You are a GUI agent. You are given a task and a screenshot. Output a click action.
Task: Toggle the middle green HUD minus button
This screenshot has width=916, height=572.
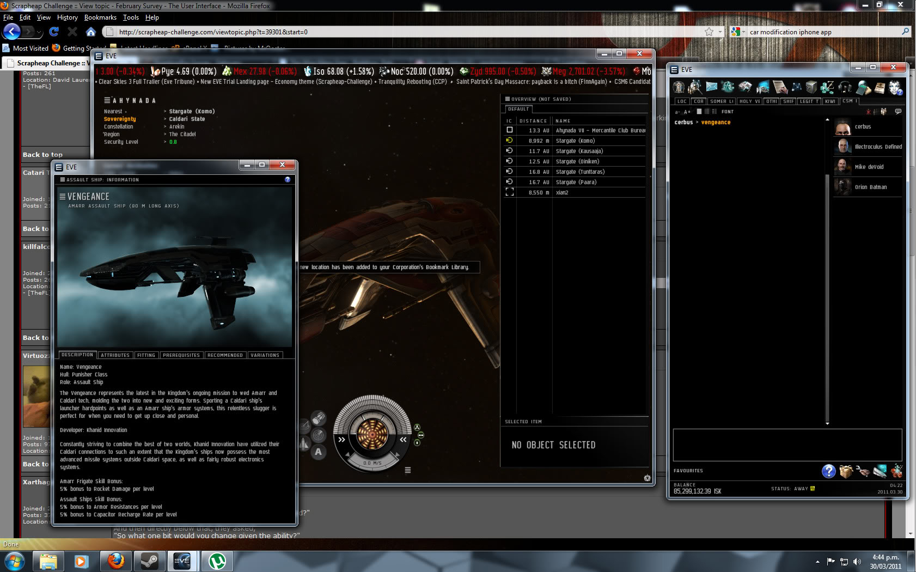tap(421, 435)
